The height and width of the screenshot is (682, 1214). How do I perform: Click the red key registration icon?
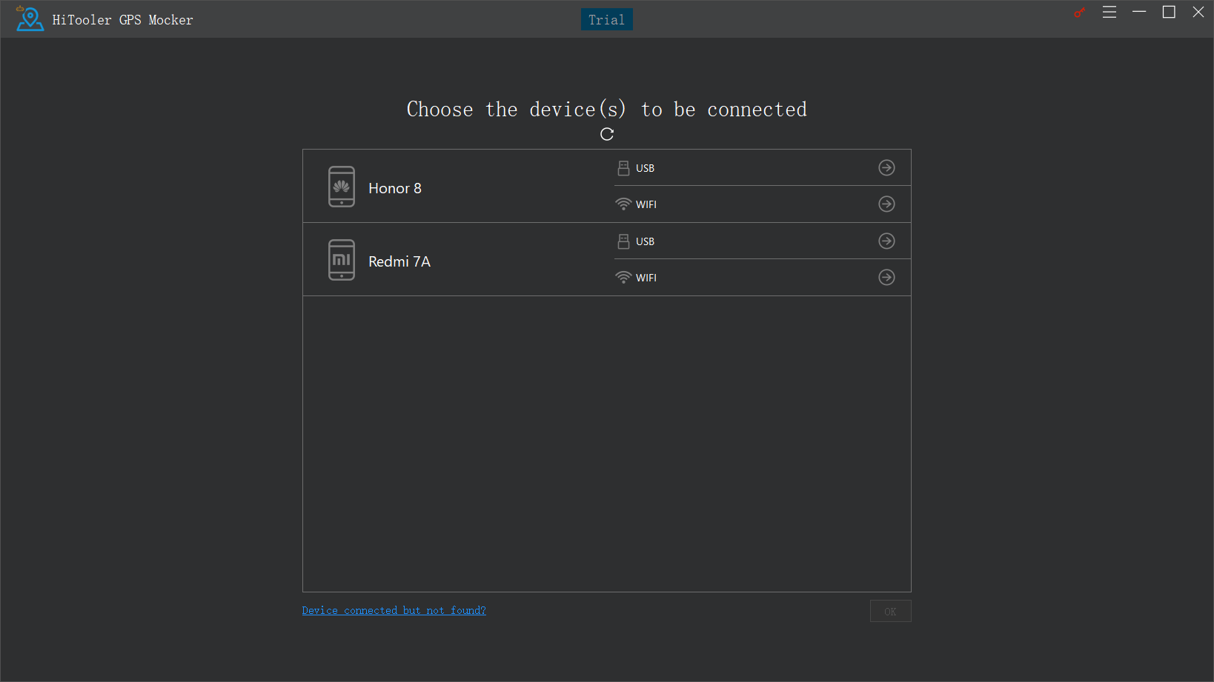(x=1080, y=13)
